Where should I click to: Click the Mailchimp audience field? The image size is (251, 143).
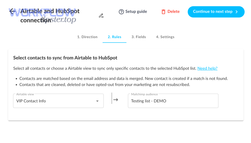coord(173,101)
